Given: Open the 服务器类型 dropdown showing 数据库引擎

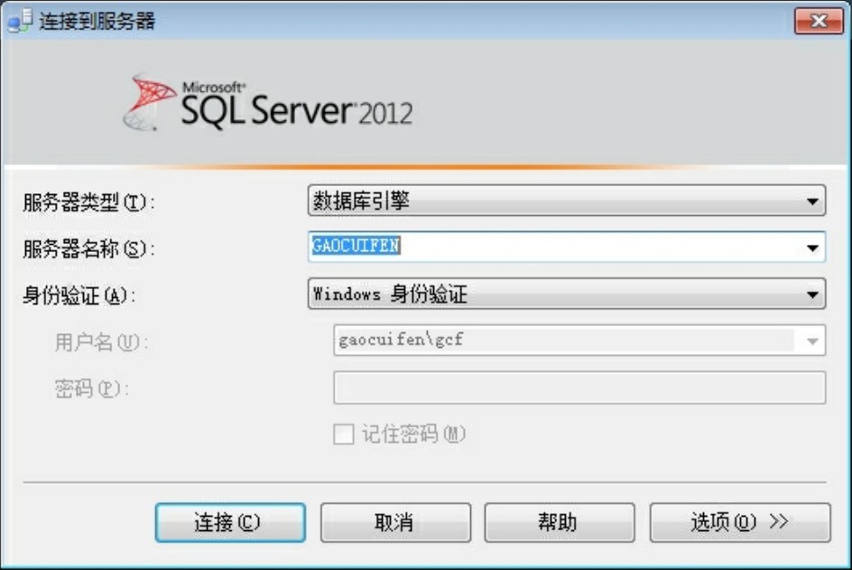Looking at the screenshot, I should point(567,201).
